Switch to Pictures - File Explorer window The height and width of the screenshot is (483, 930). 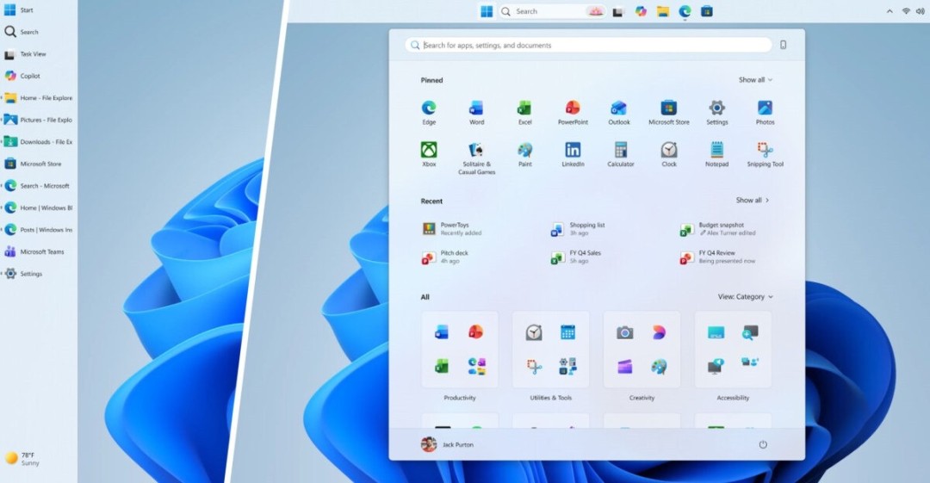pos(39,120)
